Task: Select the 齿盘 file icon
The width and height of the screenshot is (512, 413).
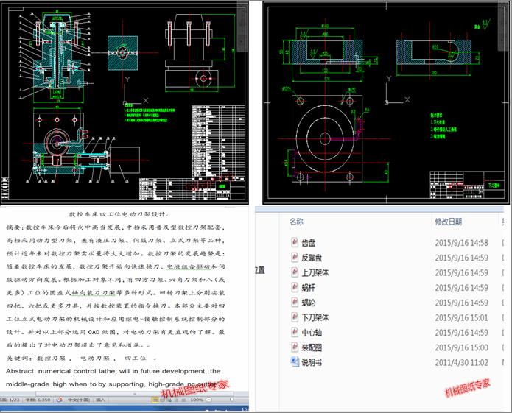Action: pos(295,242)
